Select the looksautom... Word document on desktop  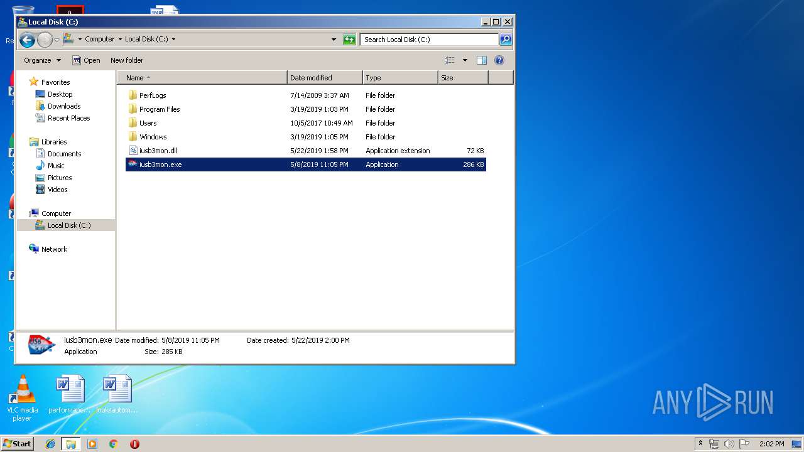coord(117,395)
